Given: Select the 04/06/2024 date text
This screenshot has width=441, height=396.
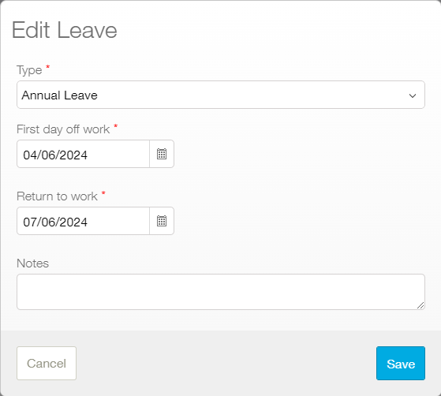Looking at the screenshot, I should 55,155.
